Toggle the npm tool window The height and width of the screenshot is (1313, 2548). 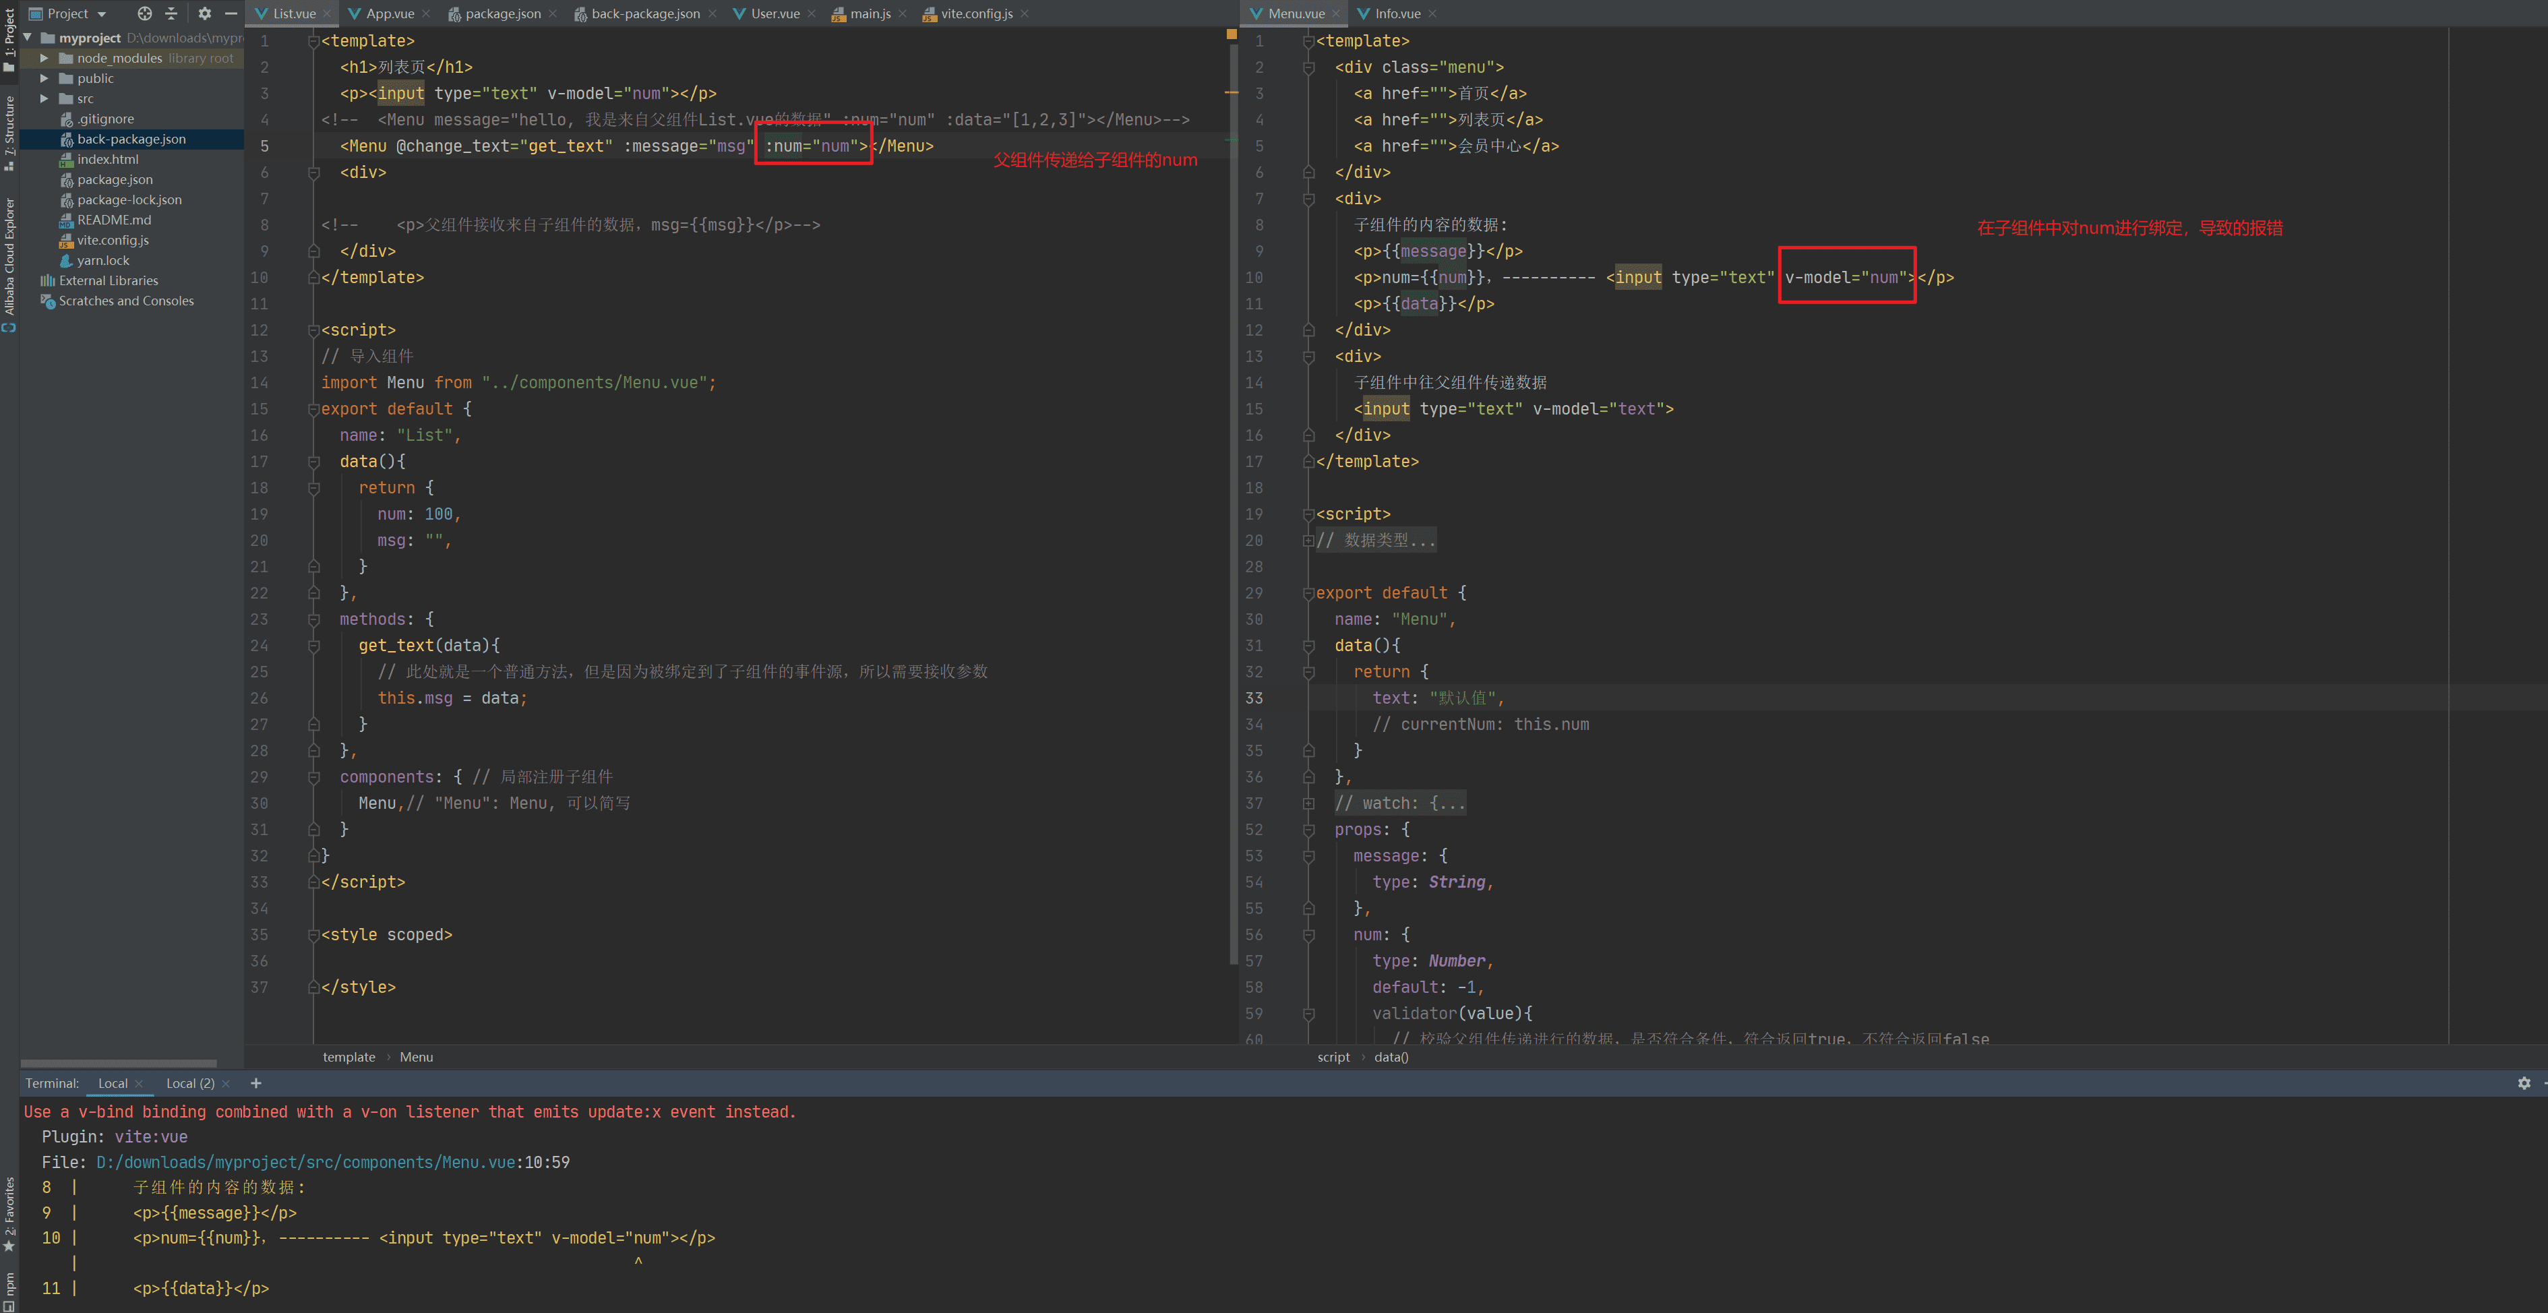coord(9,1291)
